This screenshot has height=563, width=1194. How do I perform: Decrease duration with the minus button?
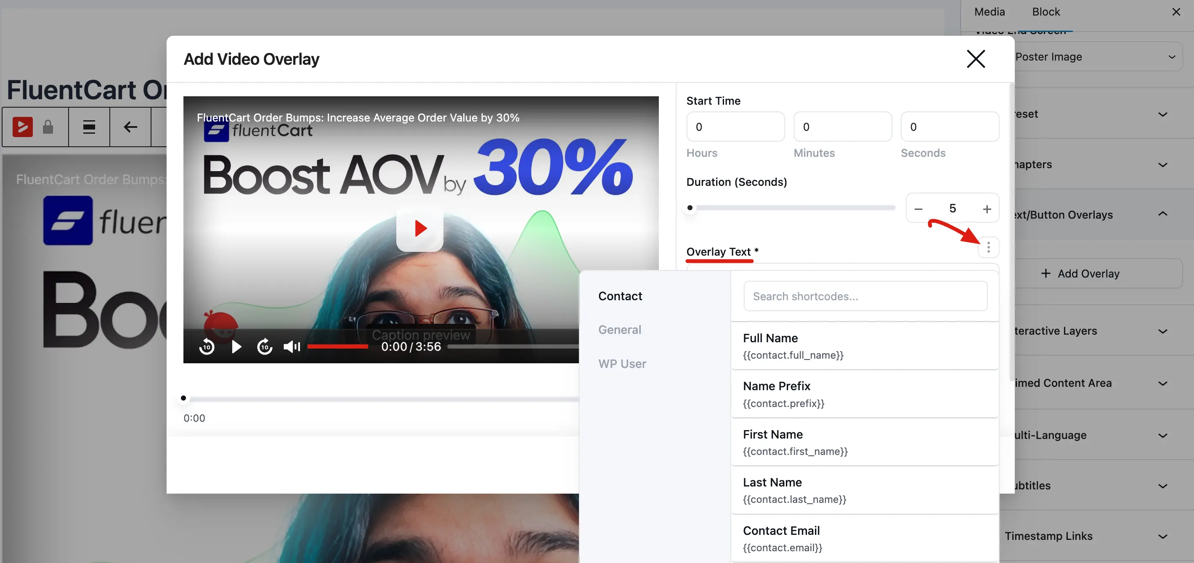918,209
